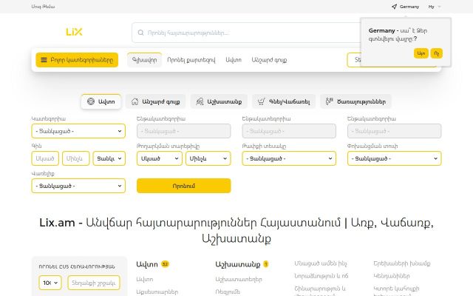Open Անշարժ գույք in navigation bar

(x=269, y=60)
